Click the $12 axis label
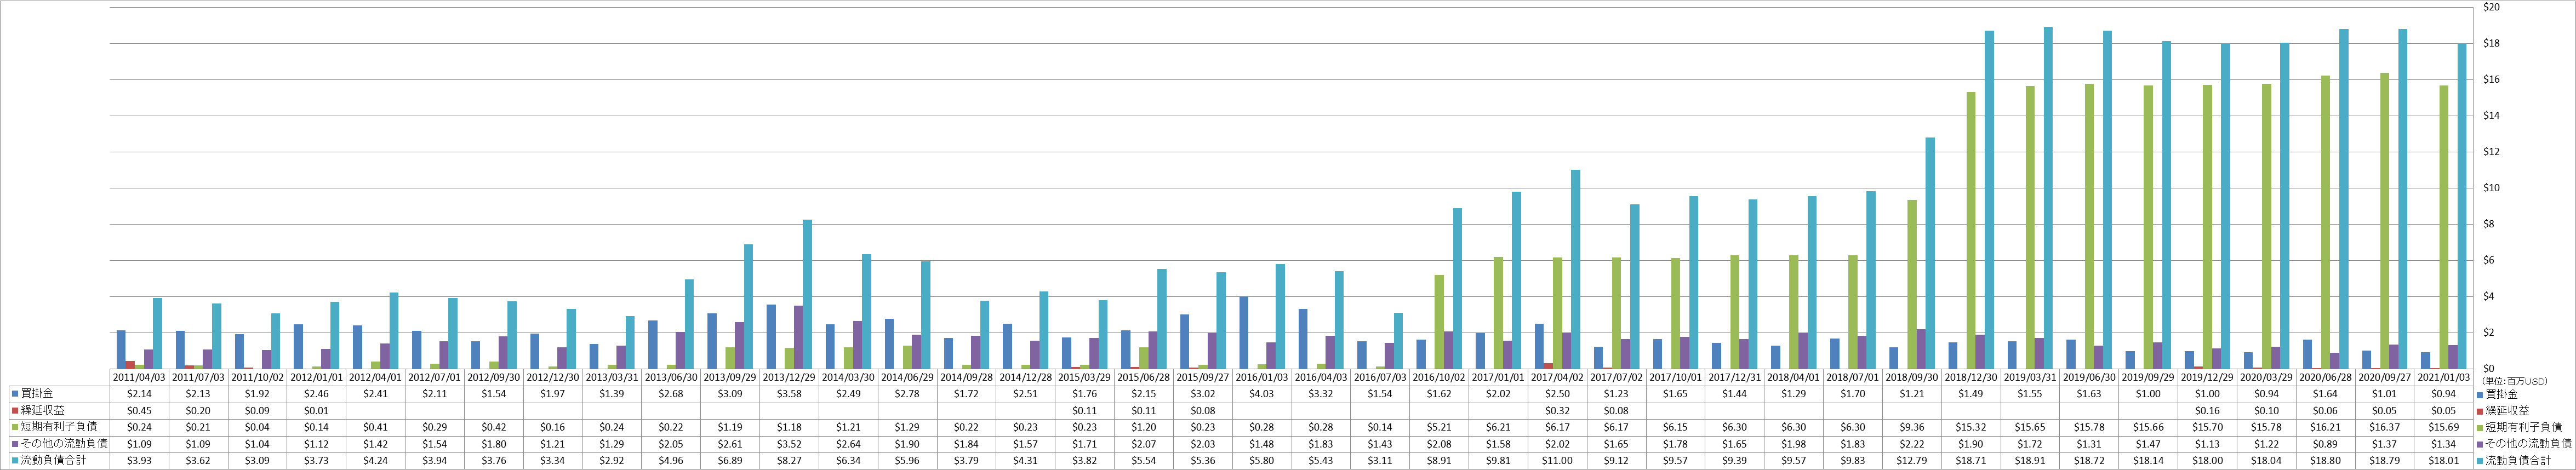Image resolution: width=2576 pixels, height=470 pixels. [2491, 152]
